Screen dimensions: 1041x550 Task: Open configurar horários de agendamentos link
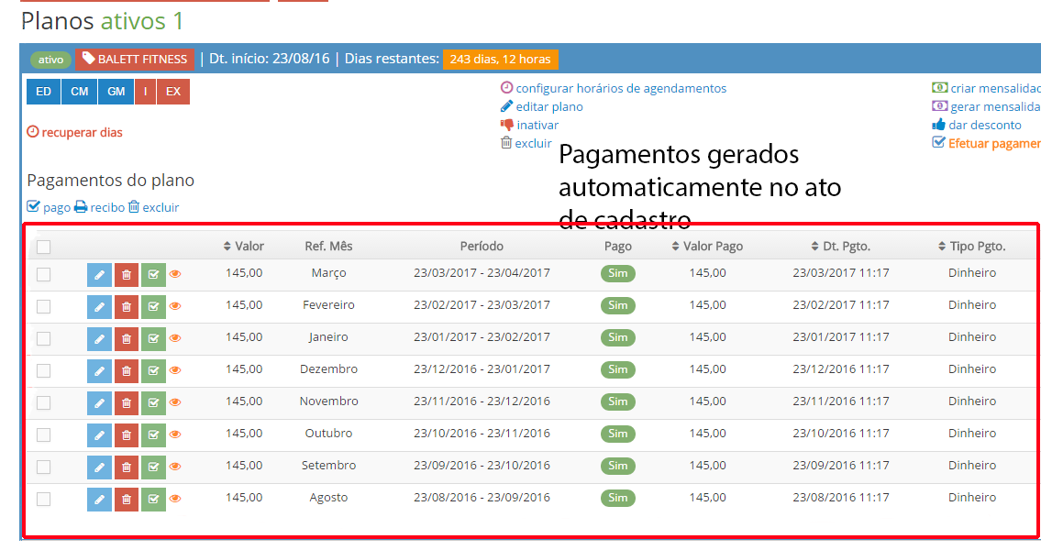pyautogui.click(x=620, y=89)
